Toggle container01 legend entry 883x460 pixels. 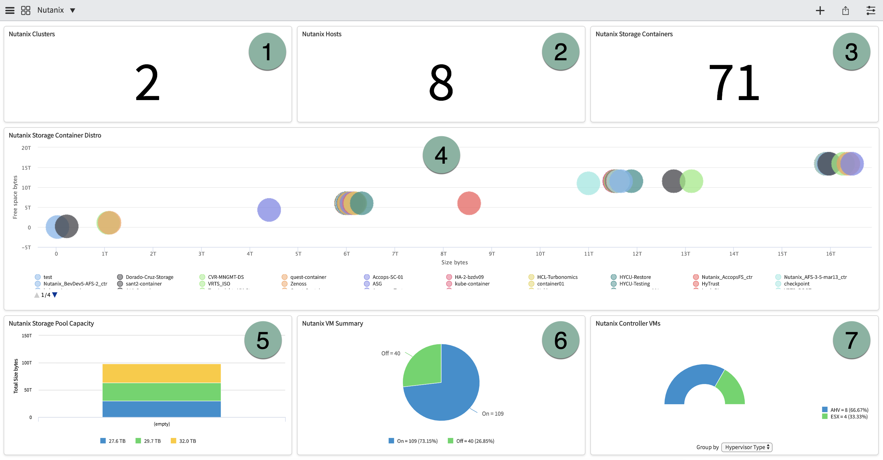pyautogui.click(x=547, y=284)
